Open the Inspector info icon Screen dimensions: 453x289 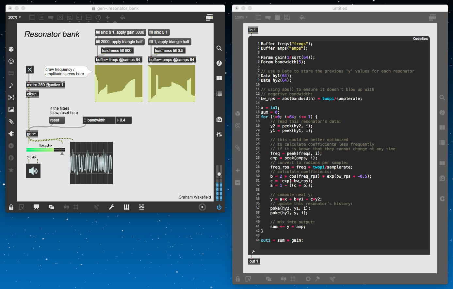(x=219, y=63)
